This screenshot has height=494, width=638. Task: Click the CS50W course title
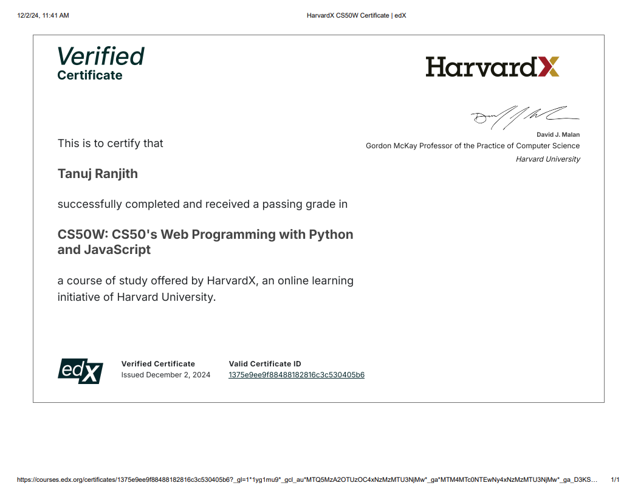205,241
